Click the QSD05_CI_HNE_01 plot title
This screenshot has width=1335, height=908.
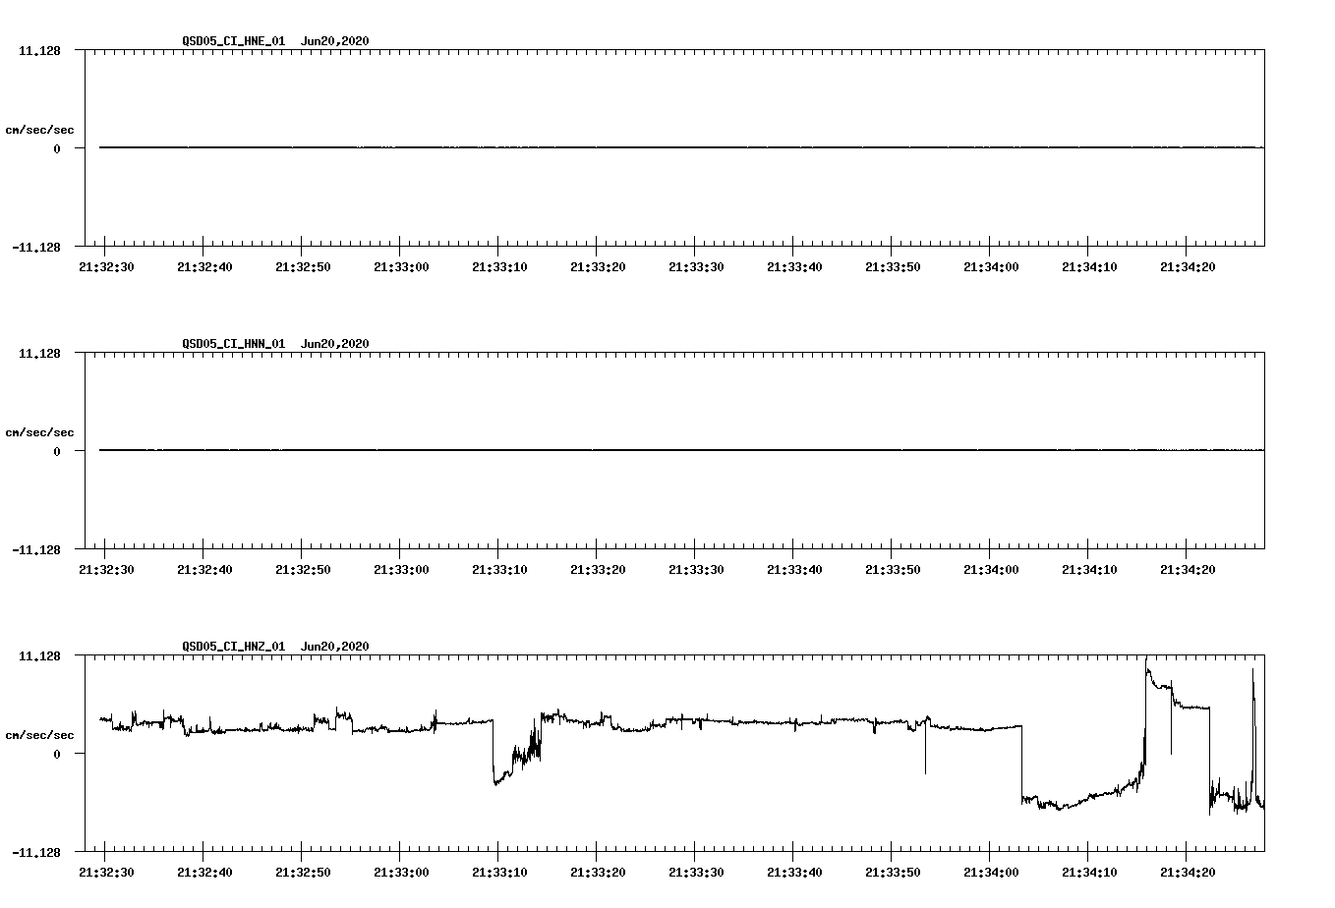[x=275, y=41]
